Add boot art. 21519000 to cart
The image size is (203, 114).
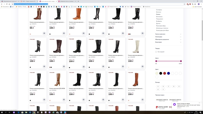pos(64,66)
